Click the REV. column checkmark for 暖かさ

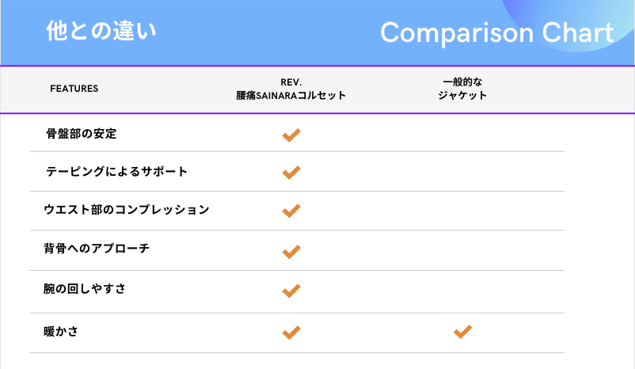point(291,333)
